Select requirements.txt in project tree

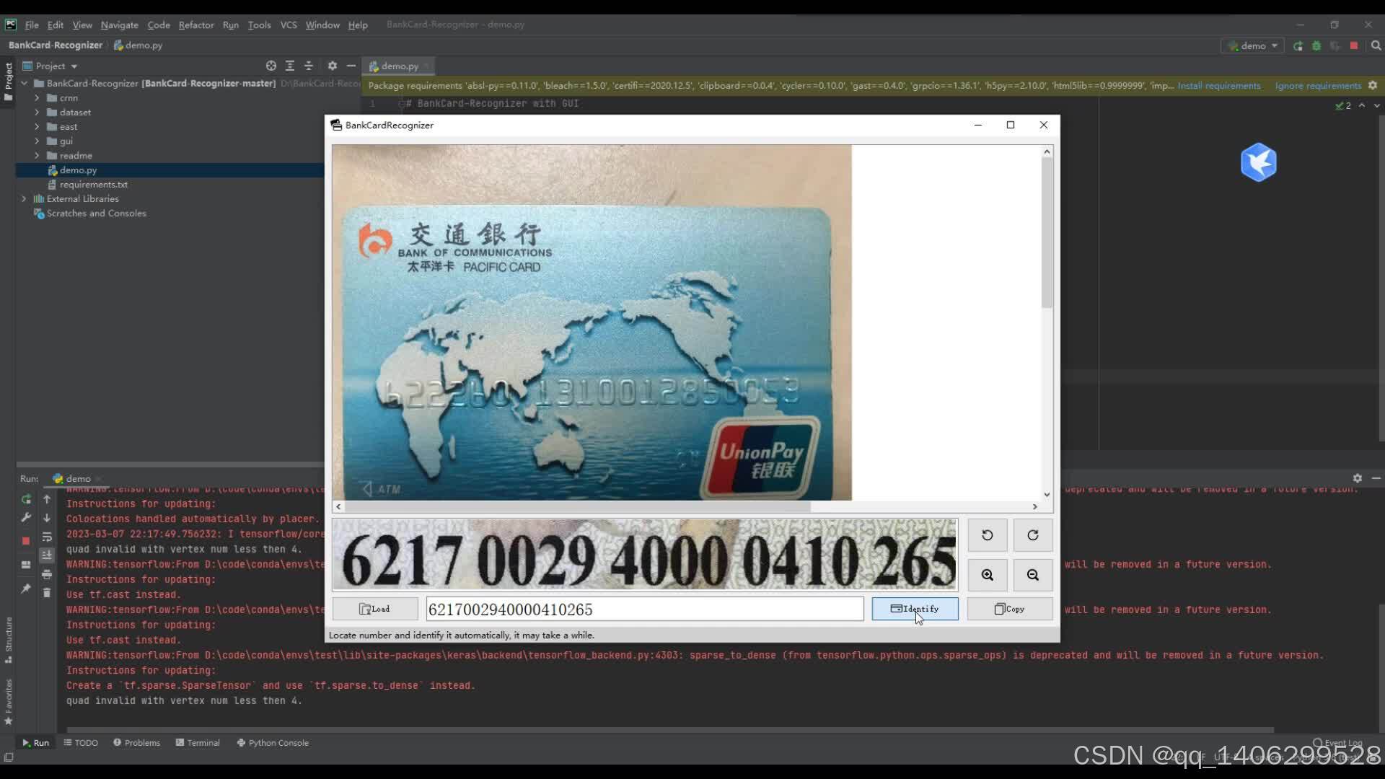click(x=94, y=185)
